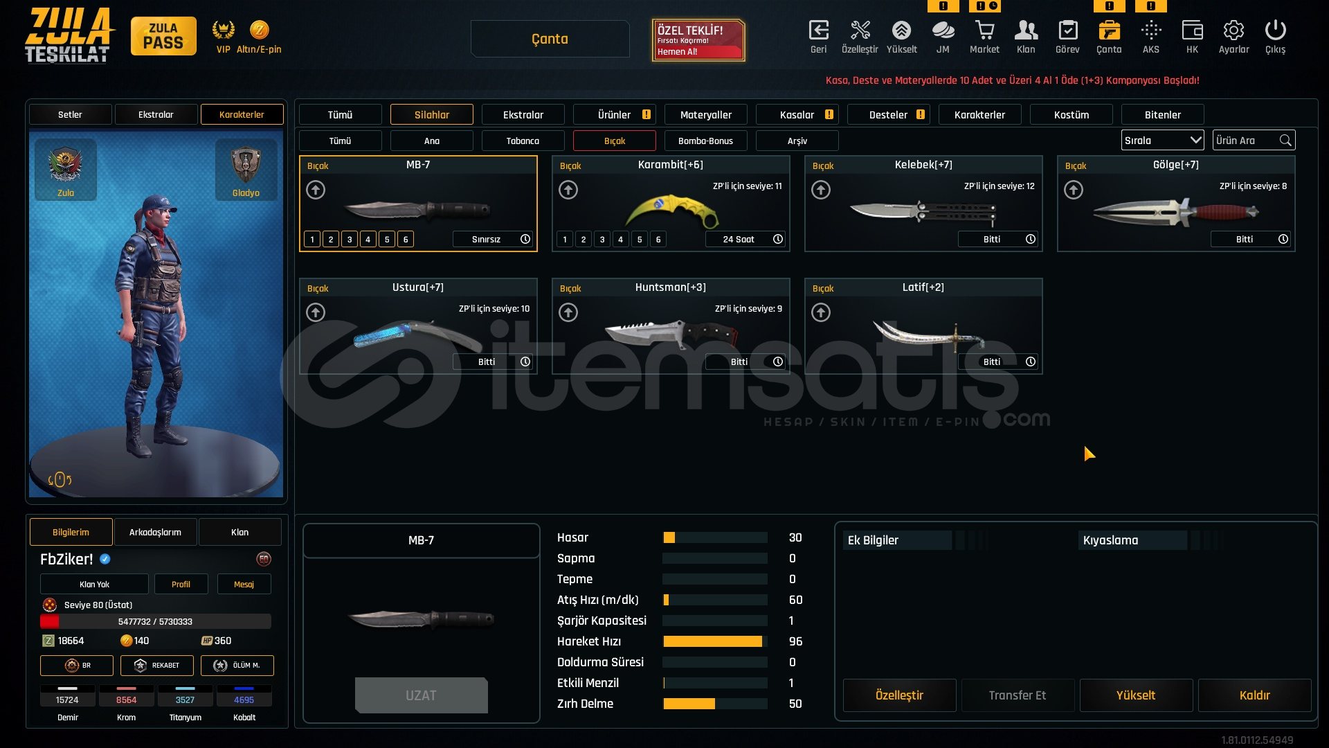Select slot 3 on the MB-7 card
1329x748 pixels.
point(350,240)
